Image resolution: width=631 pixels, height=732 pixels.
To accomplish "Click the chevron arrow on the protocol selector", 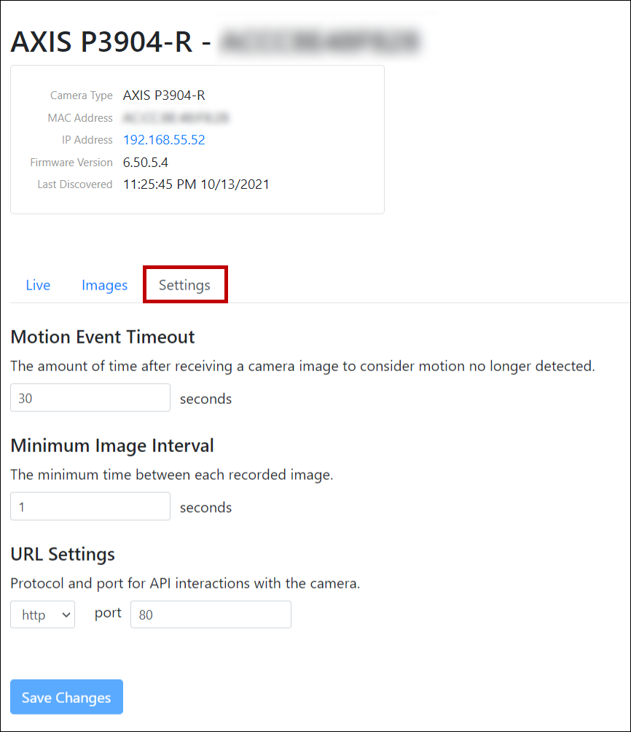I will (x=66, y=615).
